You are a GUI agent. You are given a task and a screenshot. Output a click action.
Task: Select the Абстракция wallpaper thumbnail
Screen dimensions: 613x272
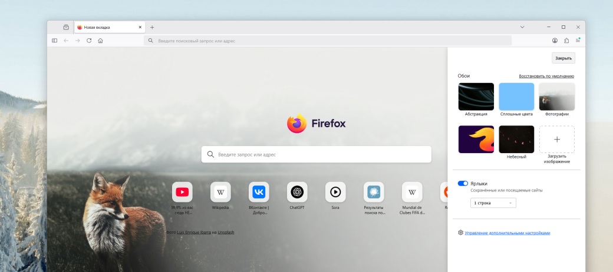tap(476, 97)
